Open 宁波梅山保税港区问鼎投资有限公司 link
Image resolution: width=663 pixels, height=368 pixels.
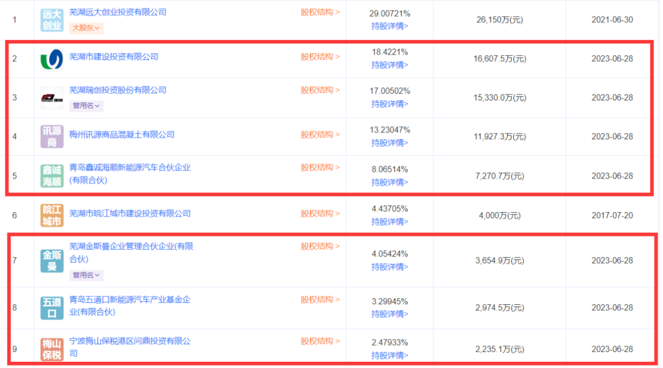click(130, 347)
